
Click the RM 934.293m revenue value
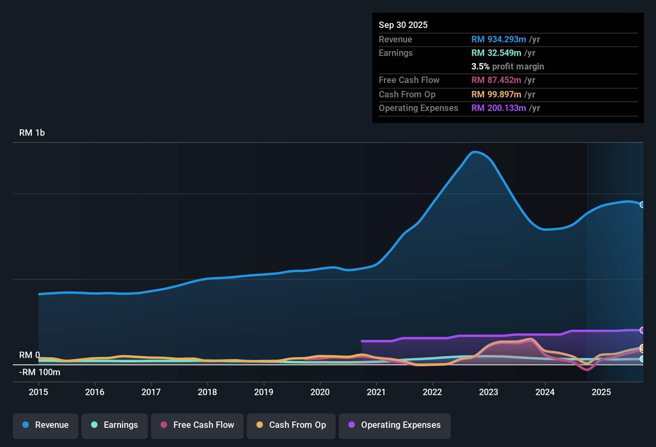499,39
